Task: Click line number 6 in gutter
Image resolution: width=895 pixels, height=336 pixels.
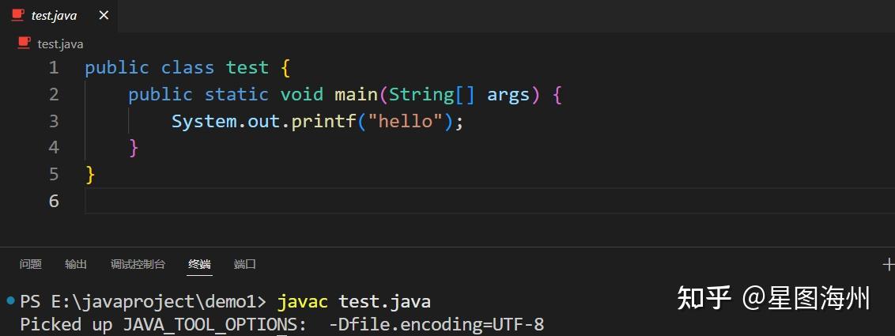Action: coord(54,201)
